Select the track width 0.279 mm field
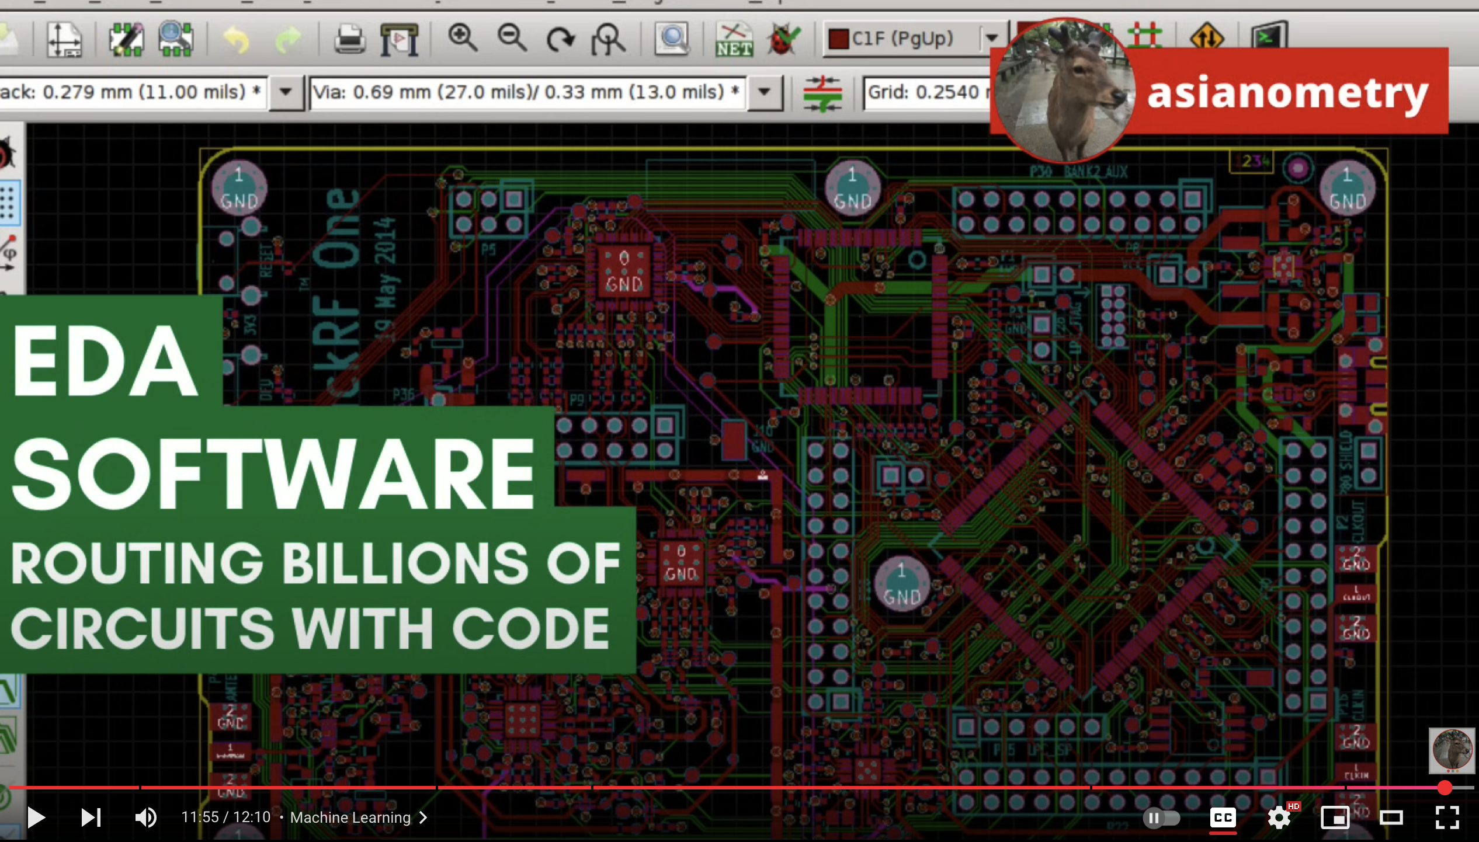The width and height of the screenshot is (1479, 842). point(133,92)
